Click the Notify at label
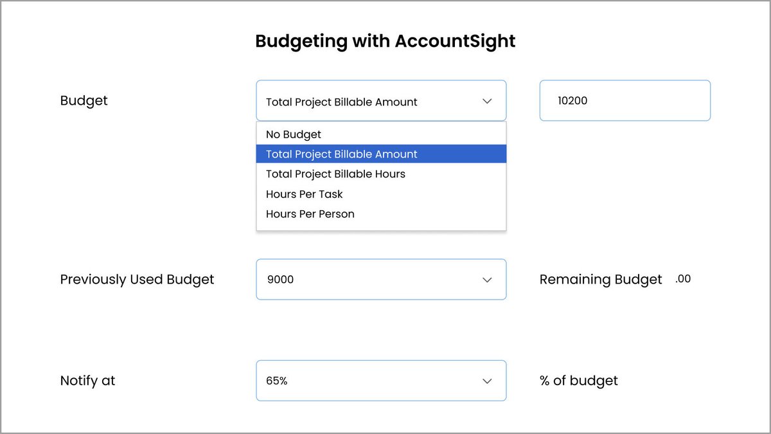This screenshot has width=771, height=434. 87,381
